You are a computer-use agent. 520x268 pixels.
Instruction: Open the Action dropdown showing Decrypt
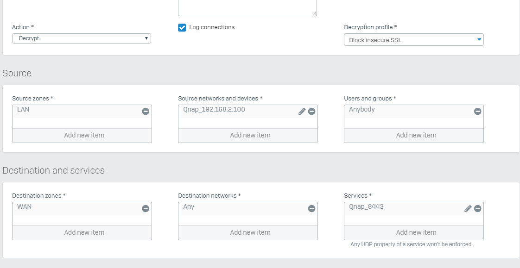click(x=82, y=38)
